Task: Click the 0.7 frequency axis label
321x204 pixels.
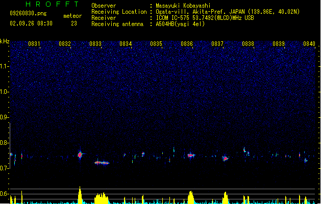Action: click(4, 168)
